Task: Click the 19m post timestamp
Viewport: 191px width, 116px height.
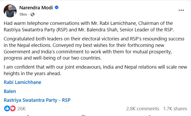Action: point(23,15)
